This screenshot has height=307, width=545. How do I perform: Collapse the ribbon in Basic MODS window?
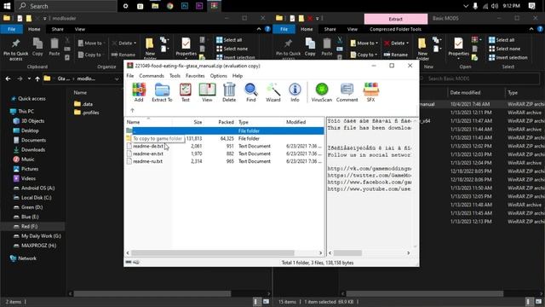click(531, 29)
